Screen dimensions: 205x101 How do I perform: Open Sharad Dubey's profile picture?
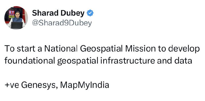pos(16,18)
